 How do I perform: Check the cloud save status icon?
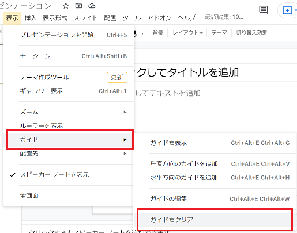pos(92,6)
